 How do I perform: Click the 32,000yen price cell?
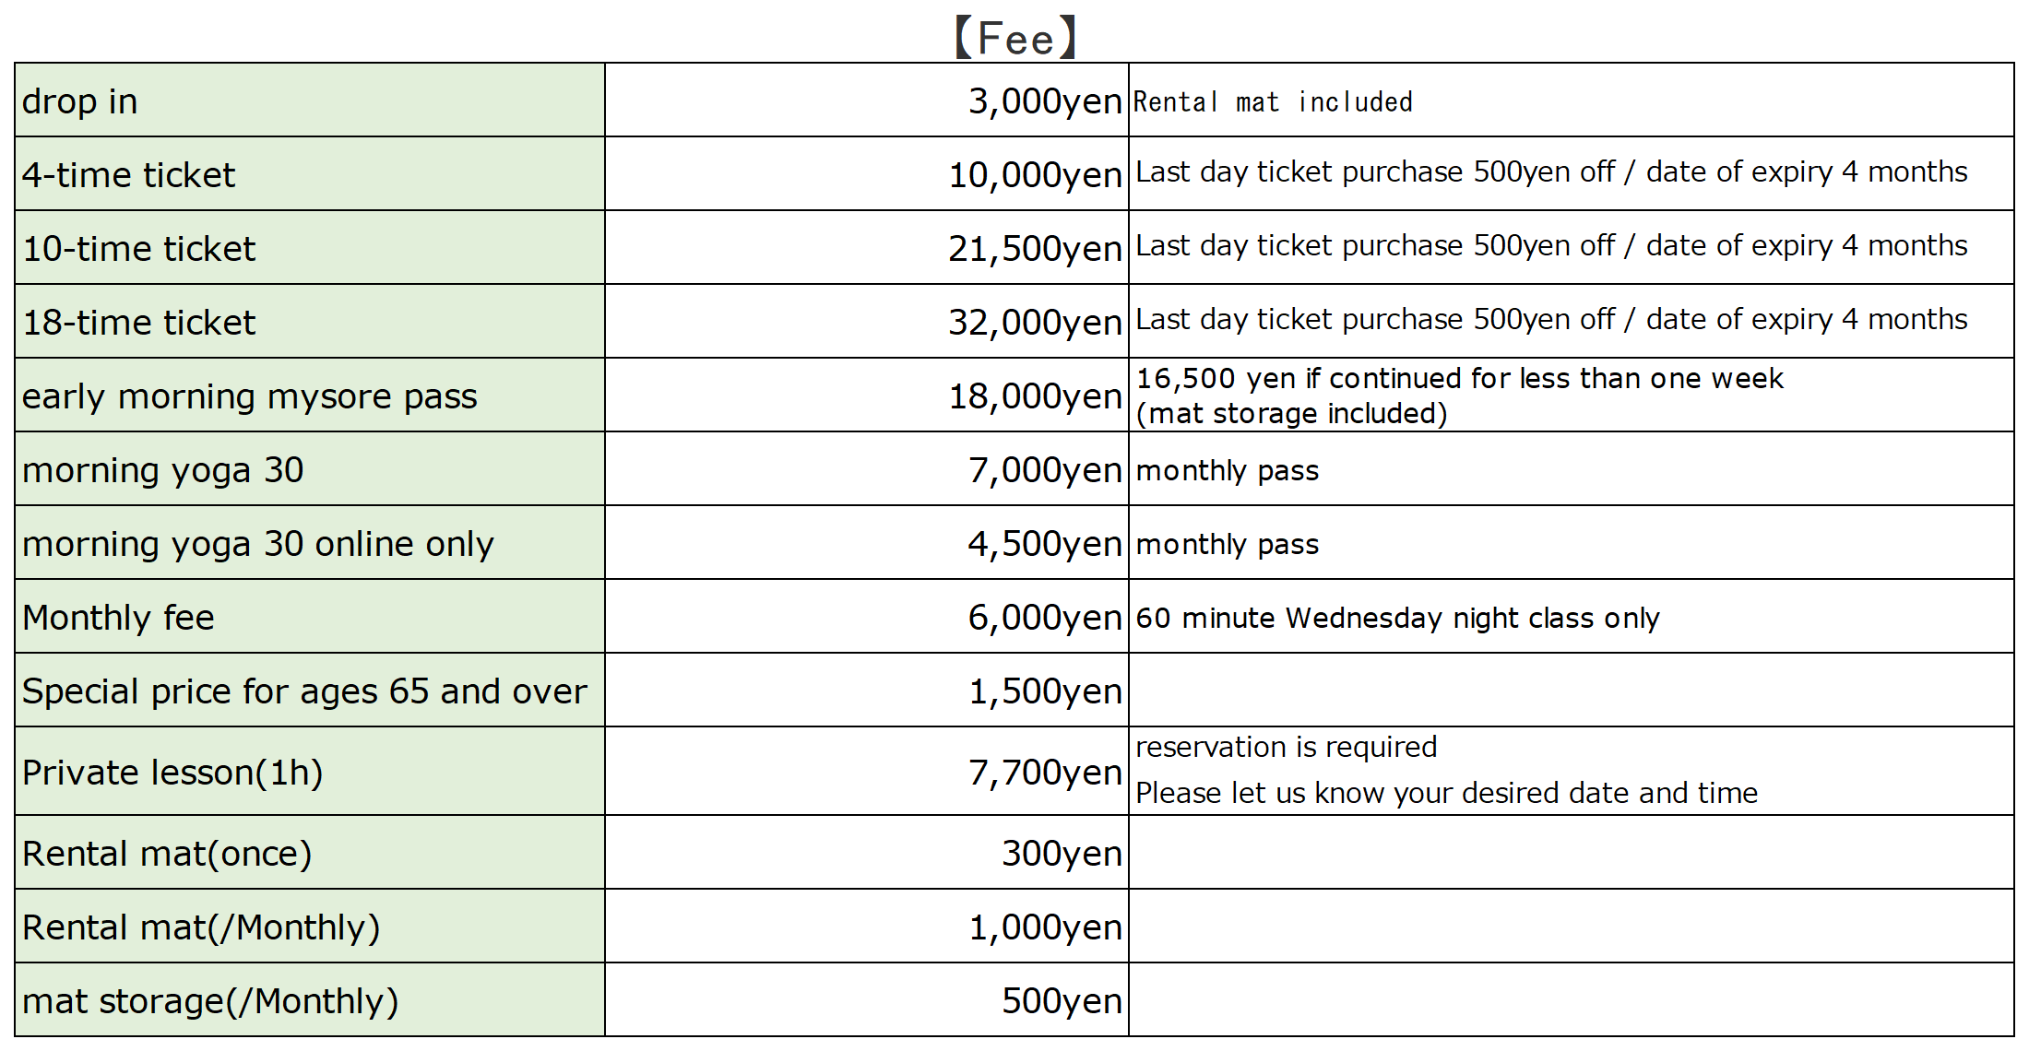coord(1035,323)
